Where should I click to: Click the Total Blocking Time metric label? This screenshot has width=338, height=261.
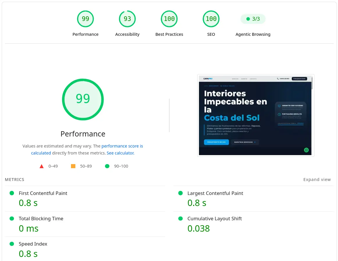(x=41, y=219)
